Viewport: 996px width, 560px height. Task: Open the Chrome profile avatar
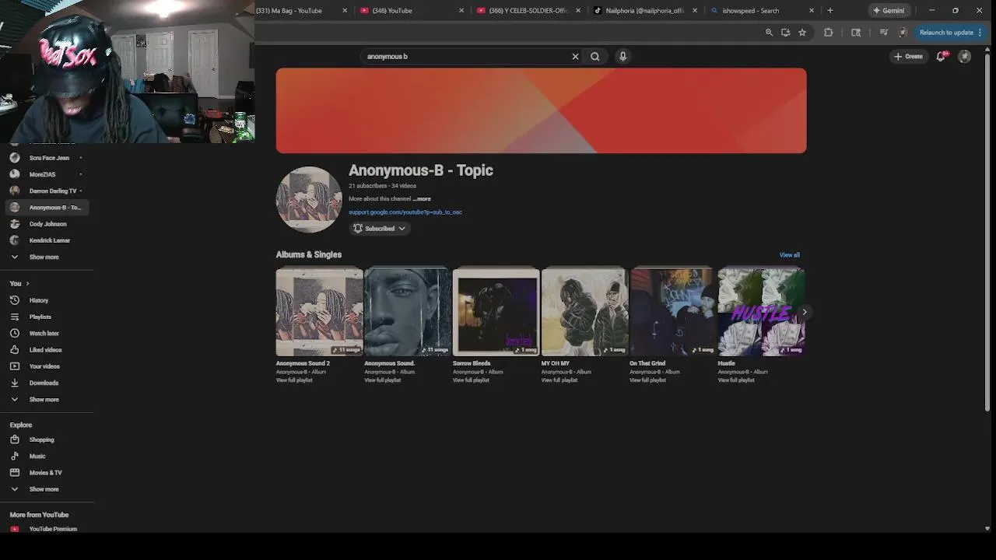point(903,33)
